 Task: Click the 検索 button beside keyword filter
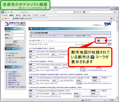[109, 44]
